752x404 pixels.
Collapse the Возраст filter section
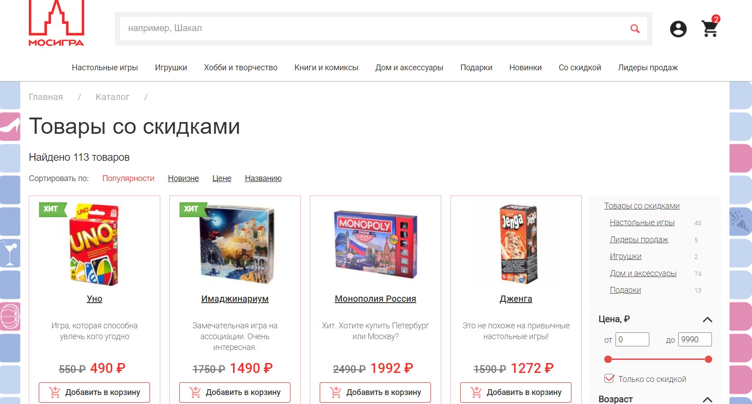[707, 399]
